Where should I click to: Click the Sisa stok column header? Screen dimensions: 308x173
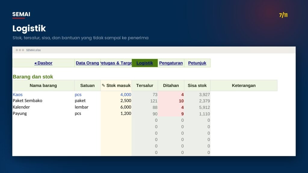pyautogui.click(x=197, y=85)
